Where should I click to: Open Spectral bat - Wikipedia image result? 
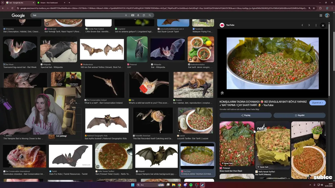click(x=58, y=49)
